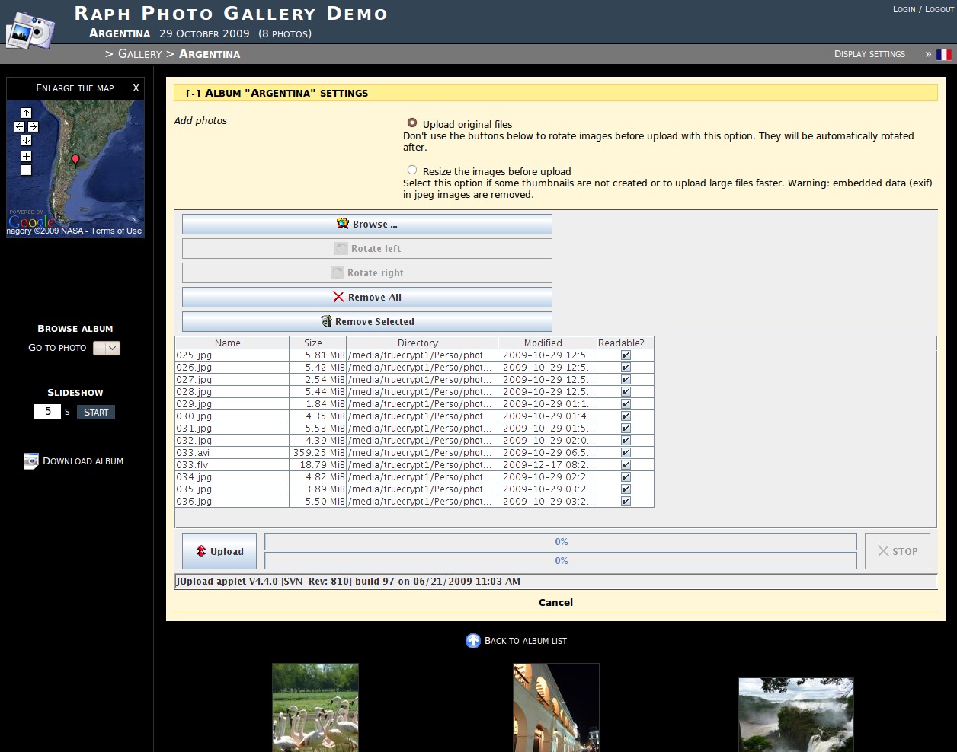Collapse the Album "Argentina" settings section
Viewport: 957px width, 752px height.
coord(194,94)
